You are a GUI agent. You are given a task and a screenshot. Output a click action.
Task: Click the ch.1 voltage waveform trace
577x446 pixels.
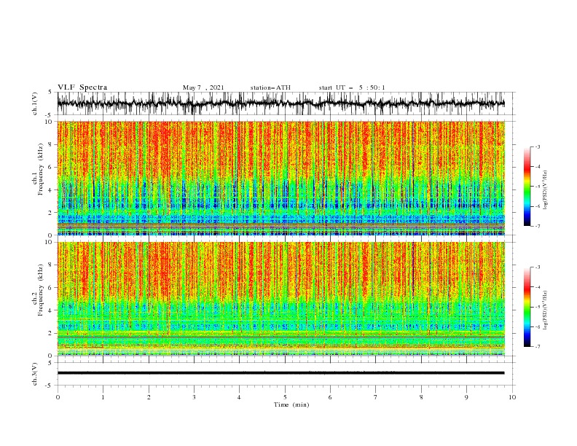[x=280, y=103]
